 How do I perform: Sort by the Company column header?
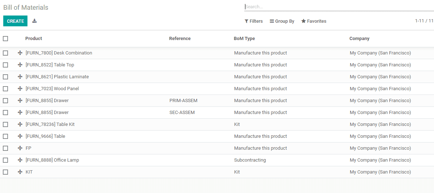359,39
